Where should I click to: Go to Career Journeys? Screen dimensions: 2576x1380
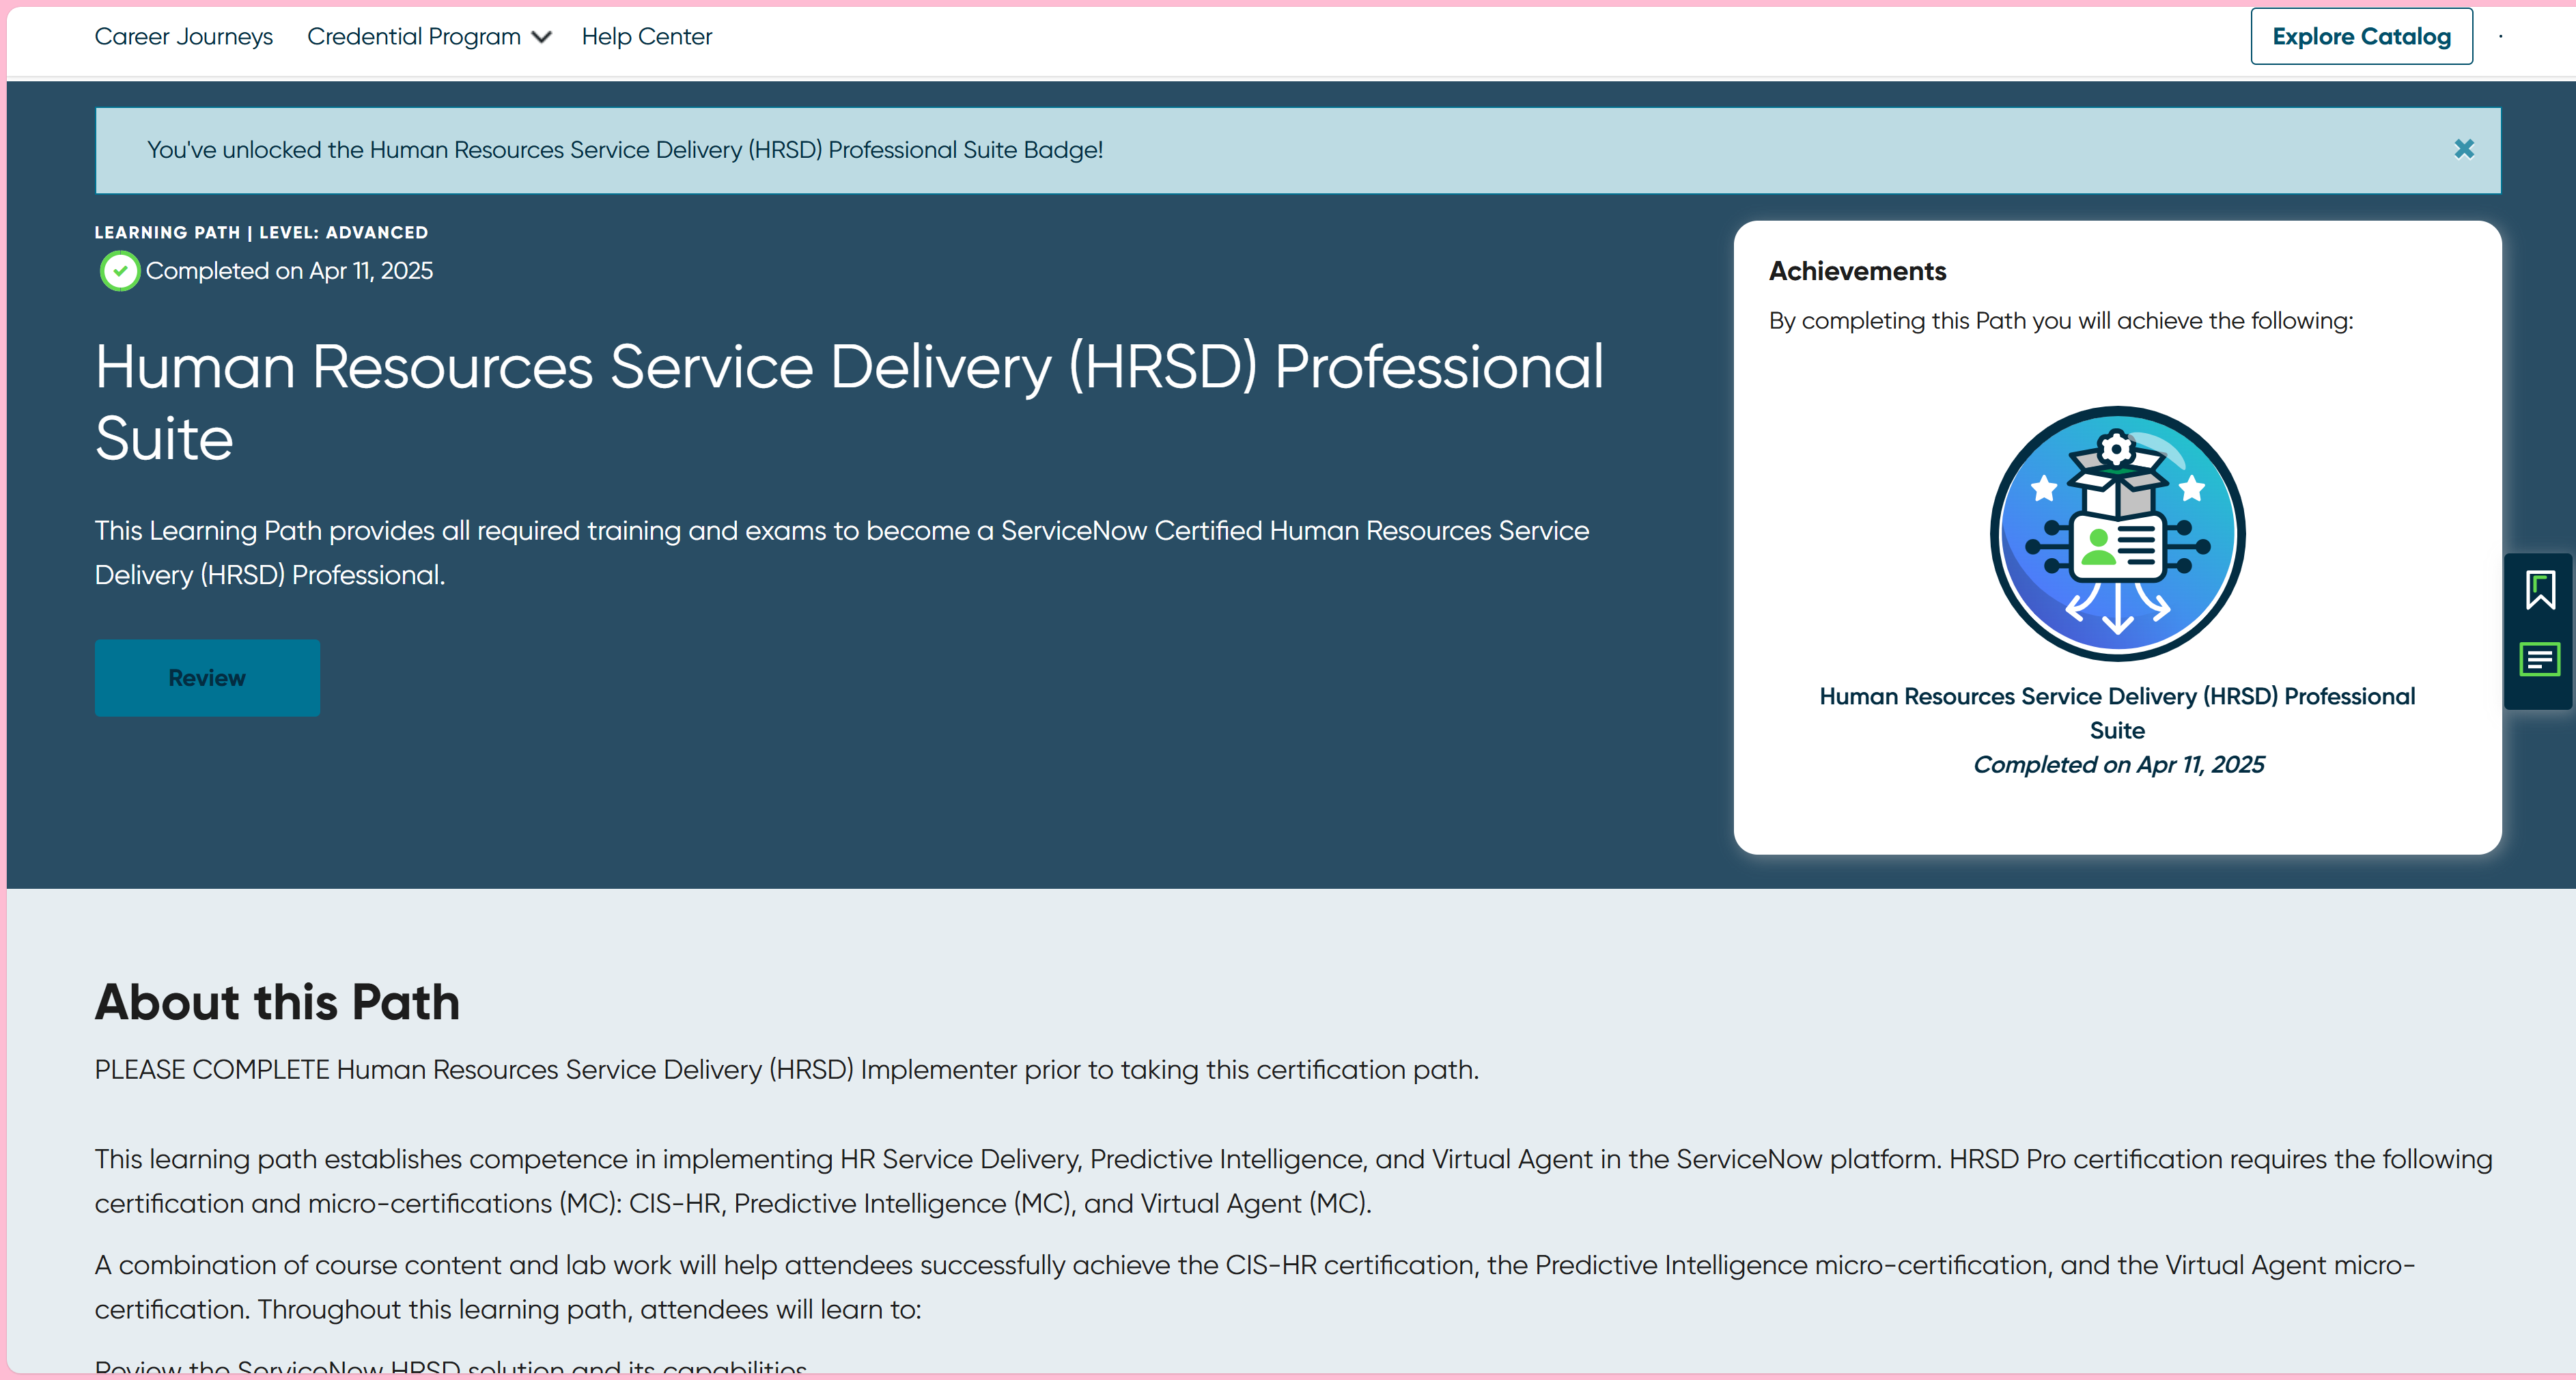[183, 37]
